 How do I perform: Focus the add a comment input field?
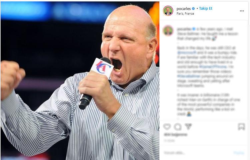[x=197, y=153]
